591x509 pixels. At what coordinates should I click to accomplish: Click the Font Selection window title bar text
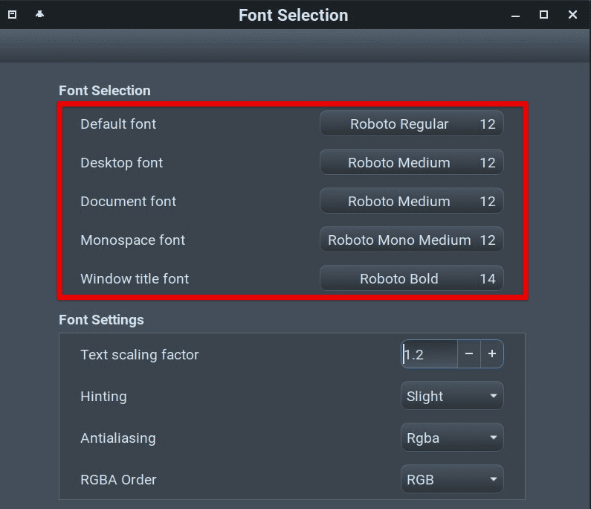click(293, 15)
